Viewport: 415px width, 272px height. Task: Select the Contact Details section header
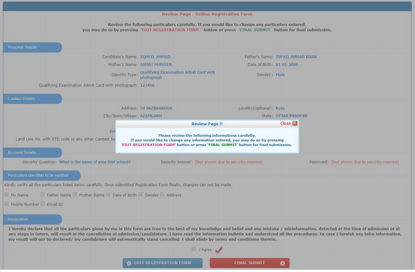[22, 99]
